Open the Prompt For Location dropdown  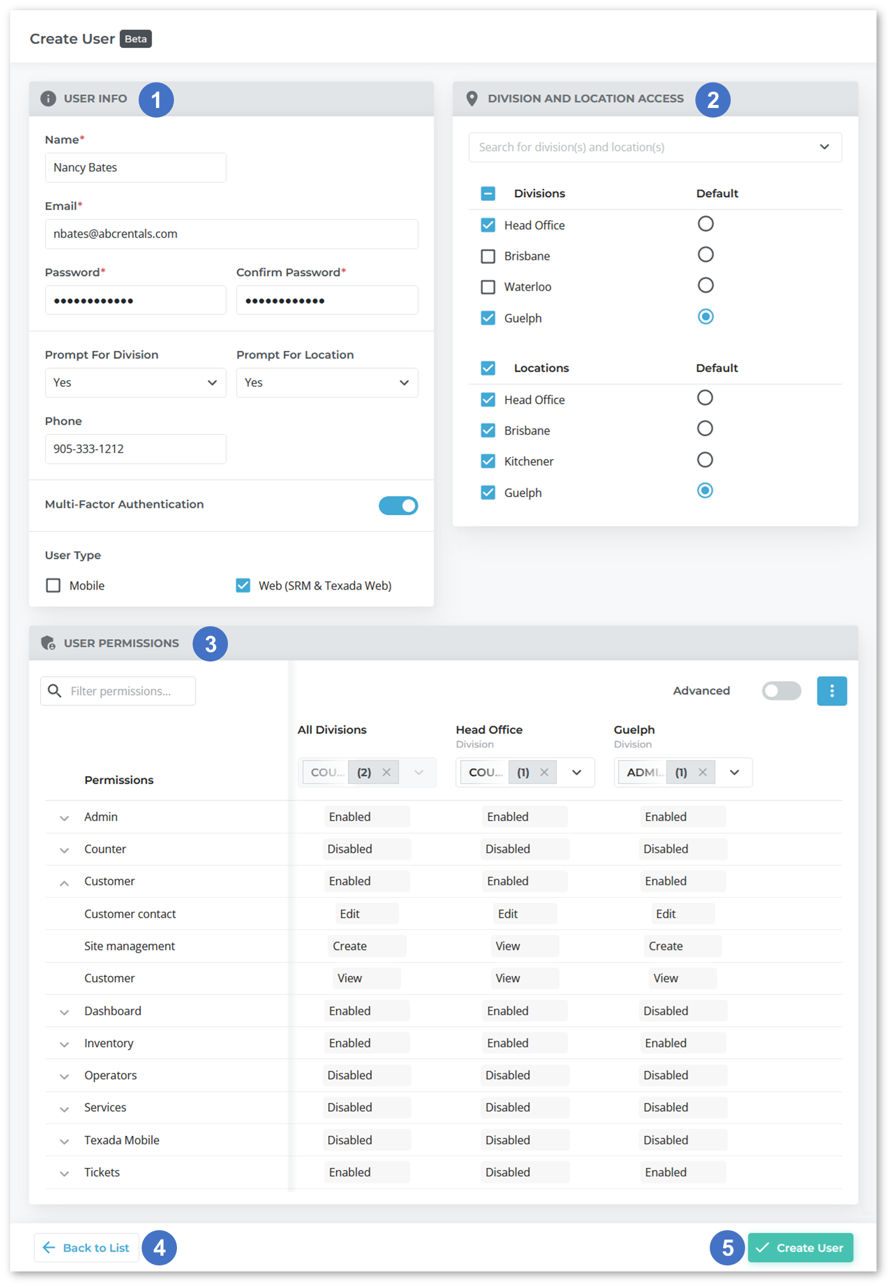(327, 383)
